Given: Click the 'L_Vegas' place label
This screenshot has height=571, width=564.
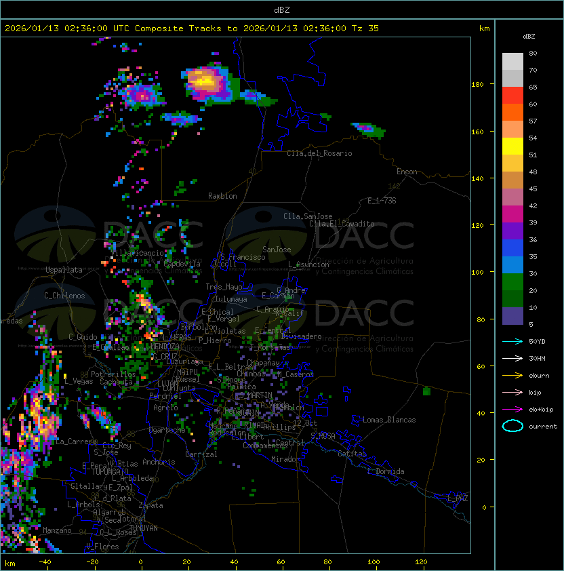Looking at the screenshot, I should coord(79,381).
